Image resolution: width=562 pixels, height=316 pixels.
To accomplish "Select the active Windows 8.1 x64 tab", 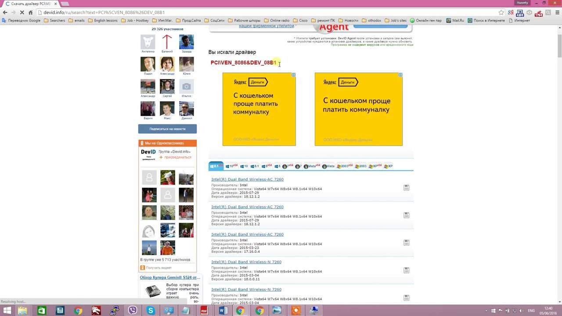I will [216, 166].
